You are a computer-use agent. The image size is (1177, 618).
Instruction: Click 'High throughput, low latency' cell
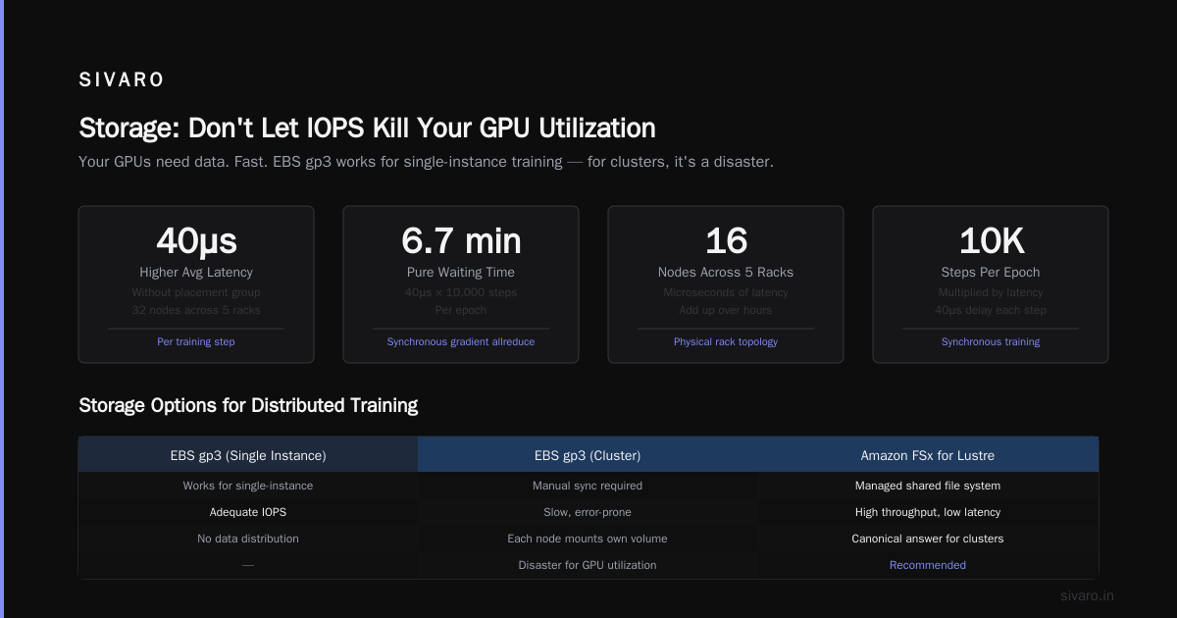928,512
